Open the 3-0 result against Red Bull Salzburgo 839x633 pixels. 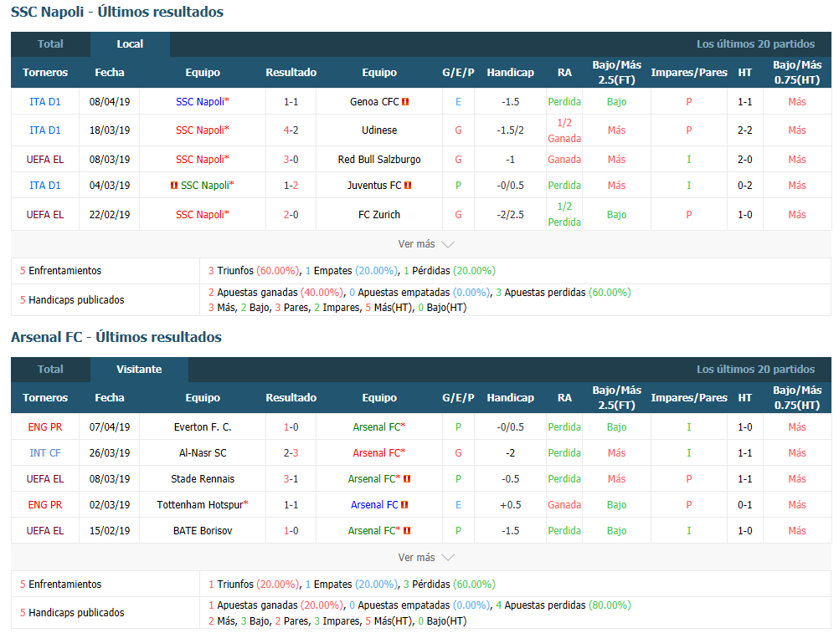291,160
